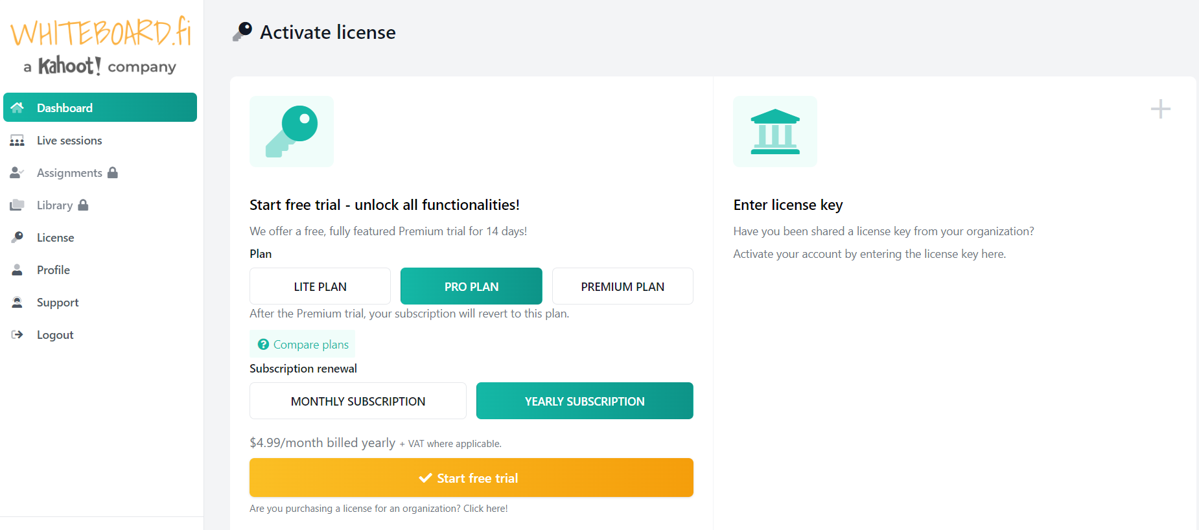
Task: Open Live sessions from the sidebar
Action: click(69, 141)
